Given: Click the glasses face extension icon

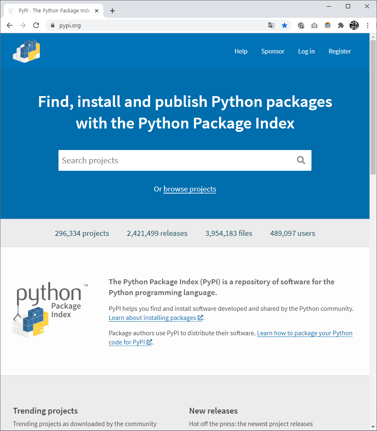Looking at the screenshot, I should [x=328, y=25].
